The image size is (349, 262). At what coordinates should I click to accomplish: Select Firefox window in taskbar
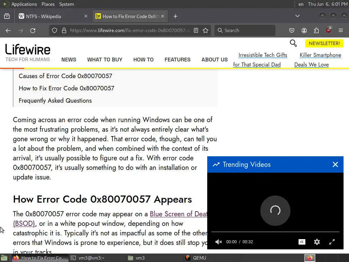coord(40,258)
